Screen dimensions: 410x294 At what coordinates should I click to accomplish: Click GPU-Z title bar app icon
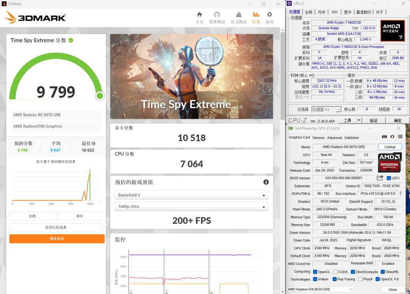point(291,128)
